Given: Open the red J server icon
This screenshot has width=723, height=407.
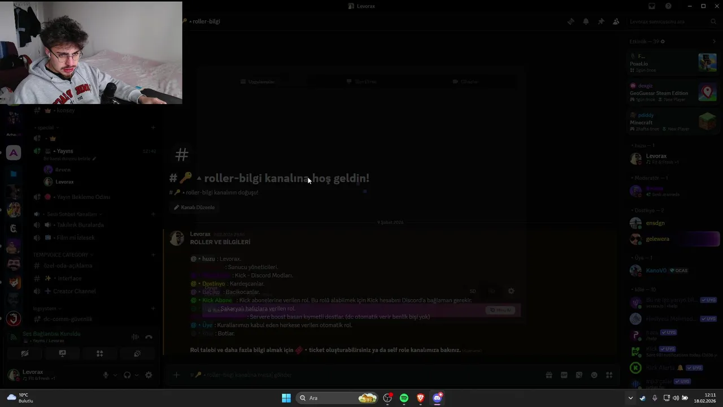Looking at the screenshot, I should [x=14, y=319].
